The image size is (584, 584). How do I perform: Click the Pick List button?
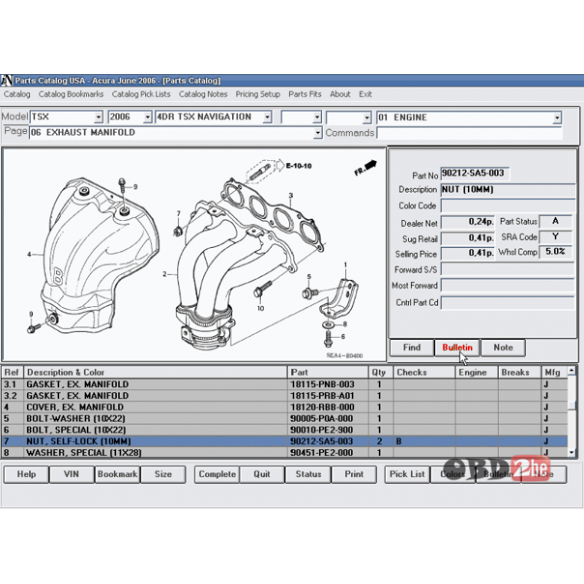(x=407, y=474)
